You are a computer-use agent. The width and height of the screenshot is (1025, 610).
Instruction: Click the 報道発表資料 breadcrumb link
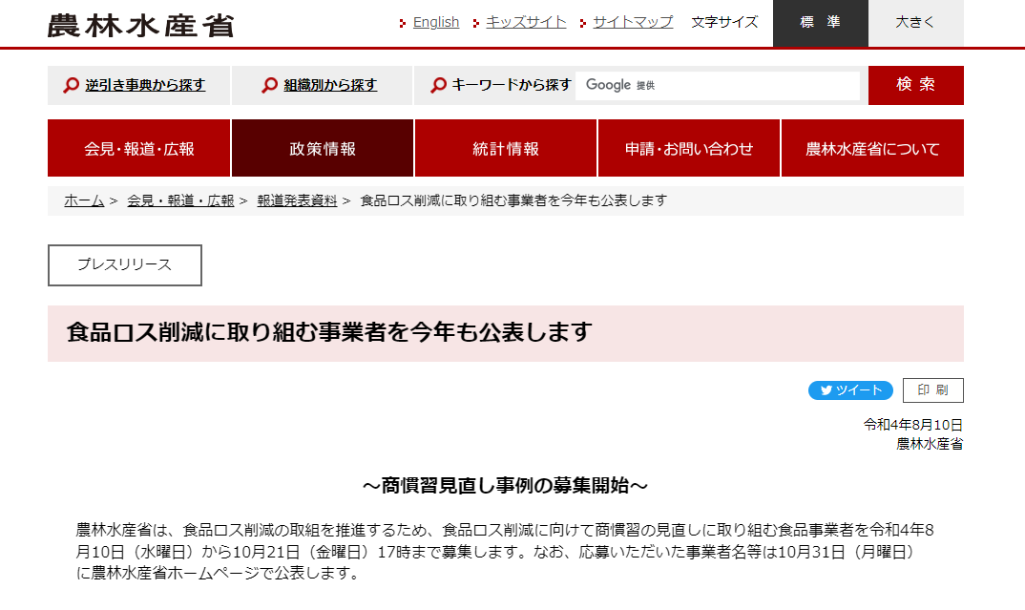(x=297, y=200)
